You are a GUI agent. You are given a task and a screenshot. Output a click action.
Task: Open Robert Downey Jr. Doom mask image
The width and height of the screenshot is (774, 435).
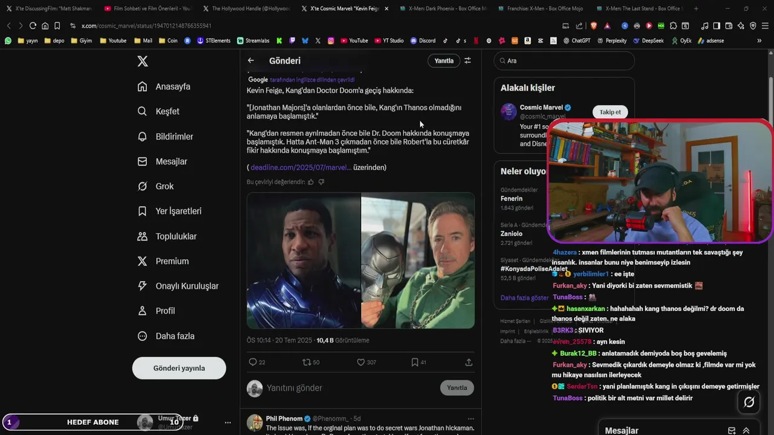pos(418,260)
